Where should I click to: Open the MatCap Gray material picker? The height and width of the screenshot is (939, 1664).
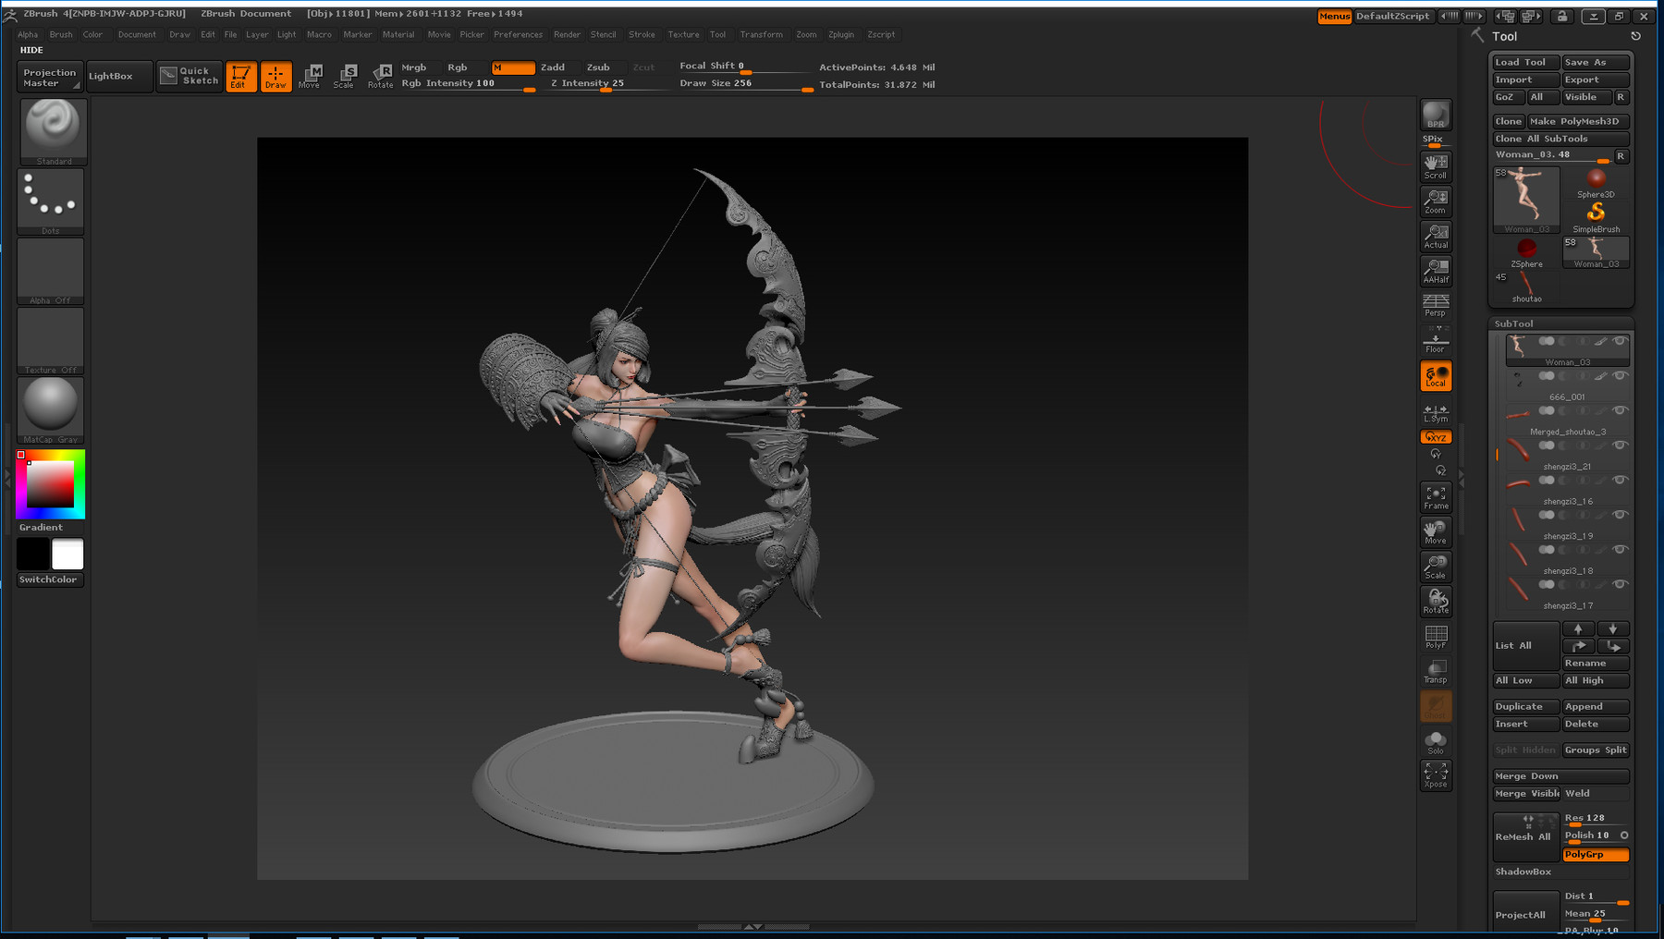tap(51, 407)
